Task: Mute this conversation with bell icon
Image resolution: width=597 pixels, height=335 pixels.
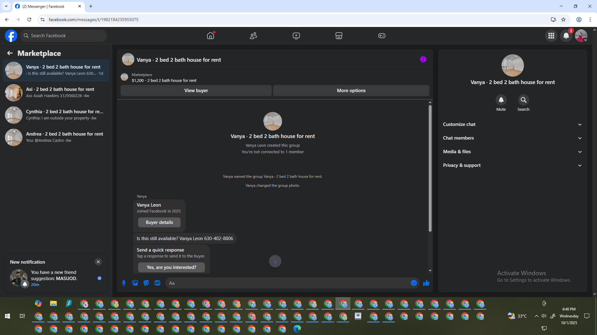Action: point(501,100)
